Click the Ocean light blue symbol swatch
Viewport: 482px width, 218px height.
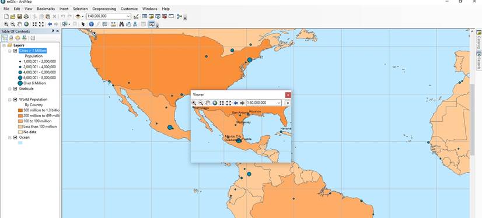tap(20, 143)
